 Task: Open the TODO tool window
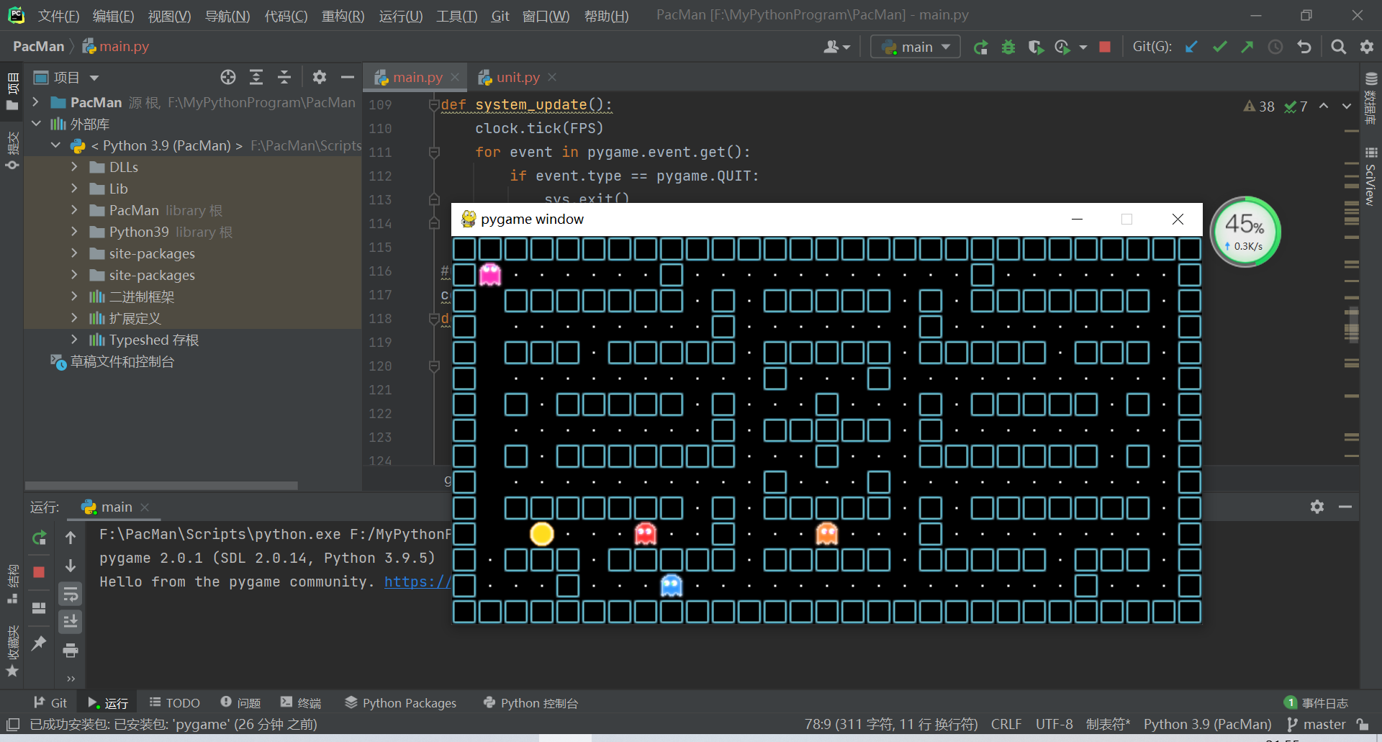click(x=174, y=702)
